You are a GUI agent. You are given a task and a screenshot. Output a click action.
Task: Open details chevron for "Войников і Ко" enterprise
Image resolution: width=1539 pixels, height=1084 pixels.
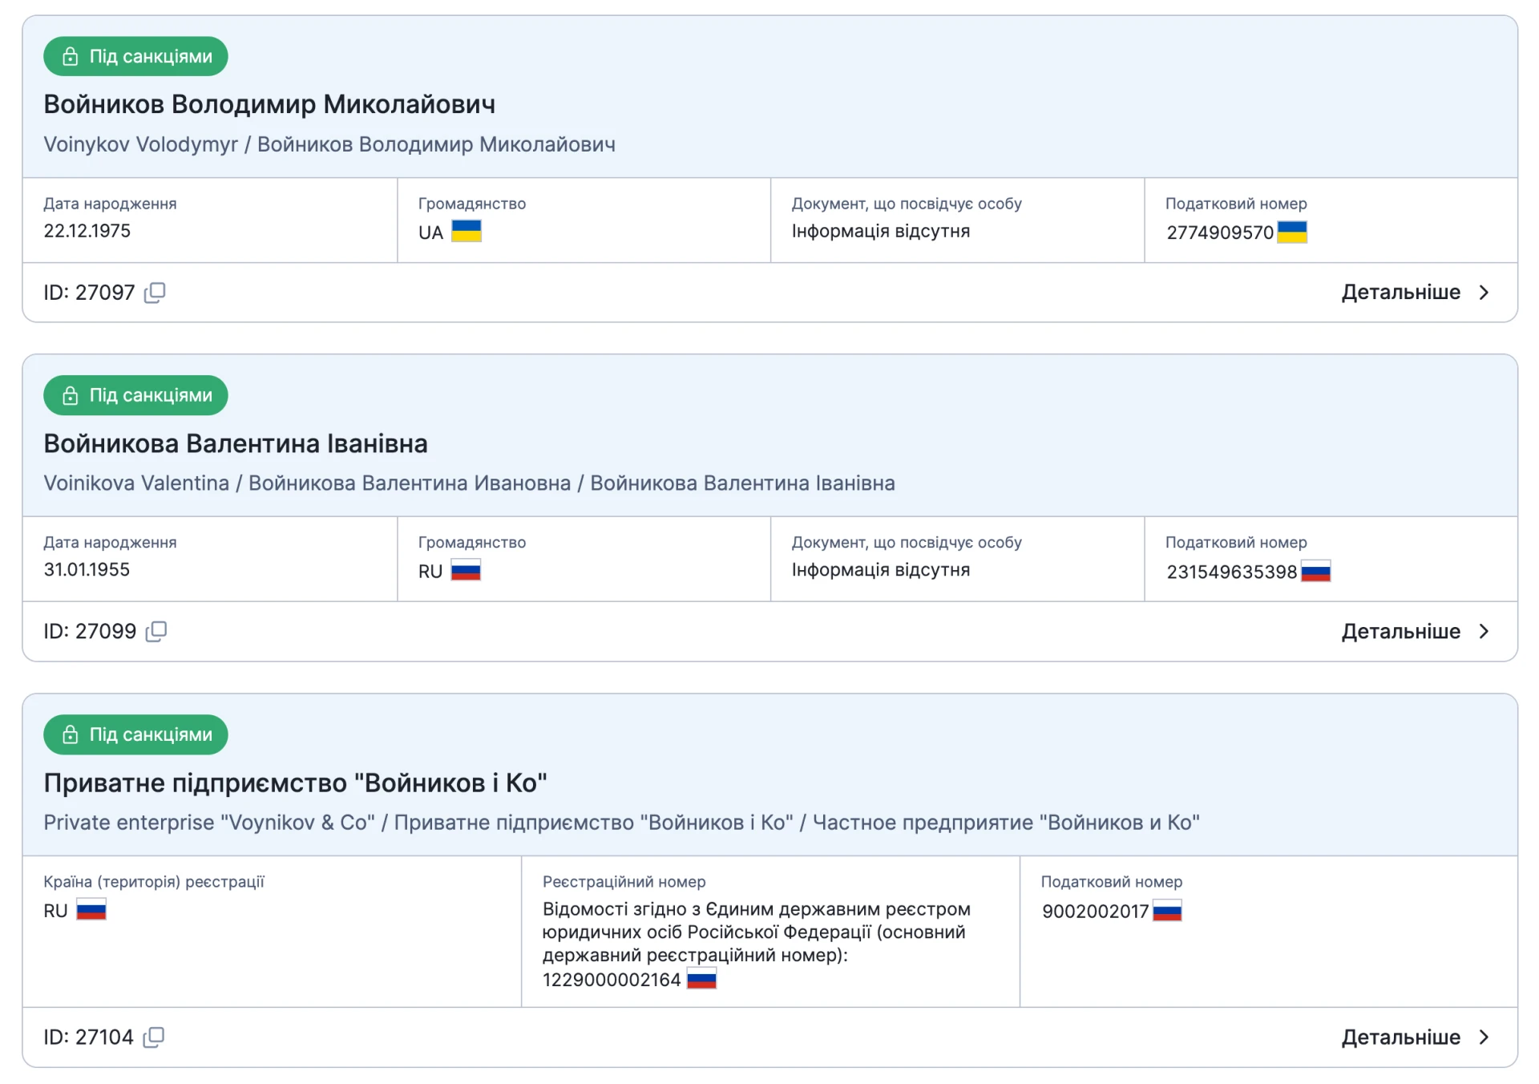[1484, 1037]
